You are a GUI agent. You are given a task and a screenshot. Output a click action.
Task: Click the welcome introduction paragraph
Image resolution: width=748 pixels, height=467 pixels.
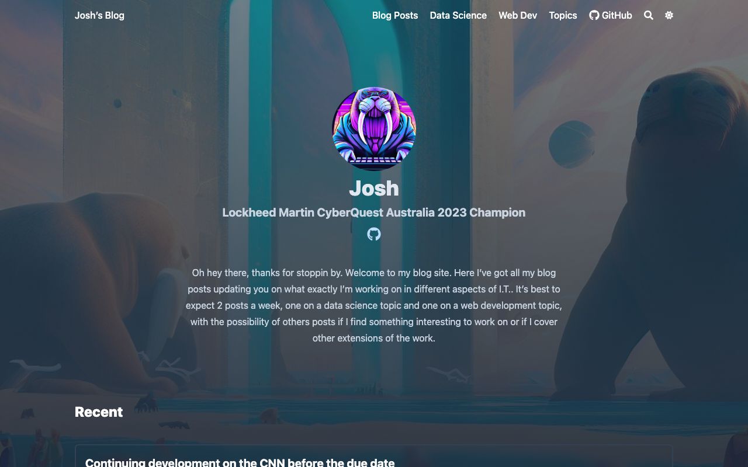[x=374, y=305]
